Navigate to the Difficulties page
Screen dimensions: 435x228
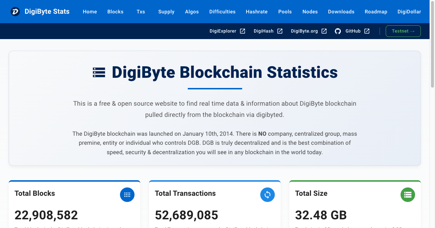[222, 12]
